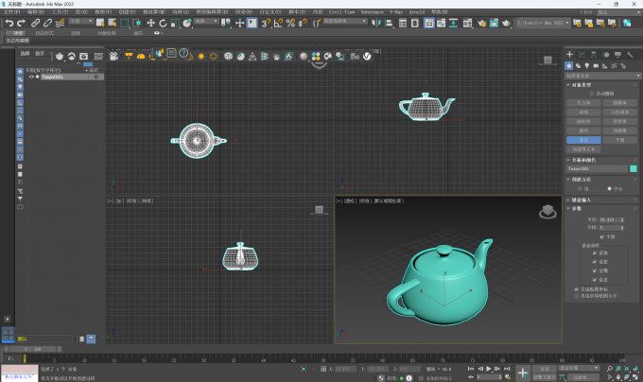Click the 长方体 object type button
Viewport: 643px width, 382px height.
(x=583, y=103)
